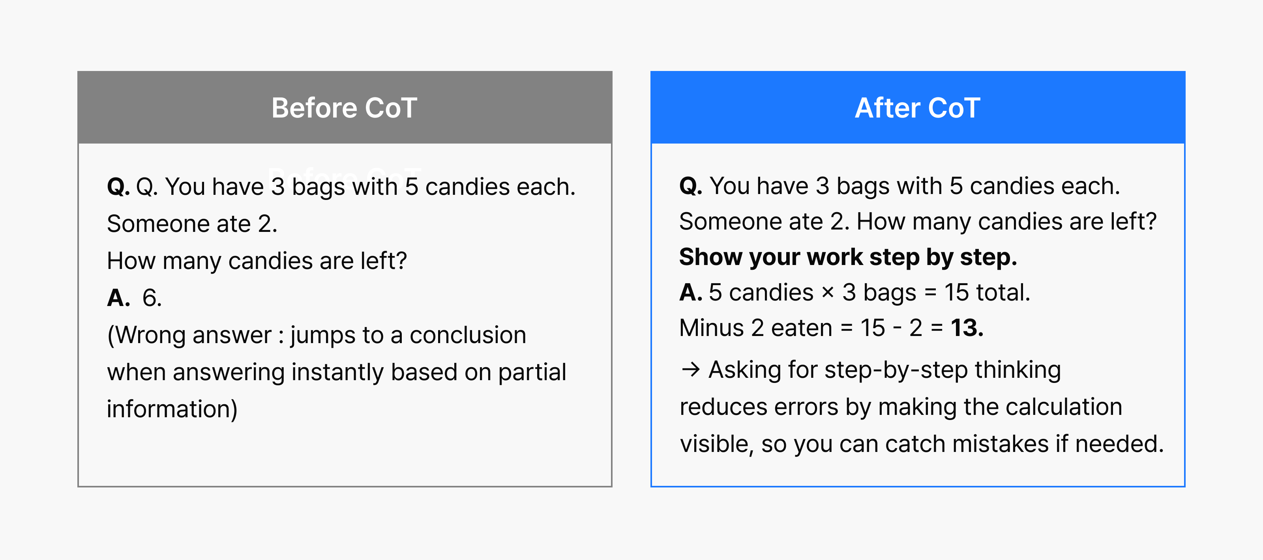The height and width of the screenshot is (560, 1263).
Task: Click the bold 'Q.' in Before panel
Action: [x=118, y=187]
